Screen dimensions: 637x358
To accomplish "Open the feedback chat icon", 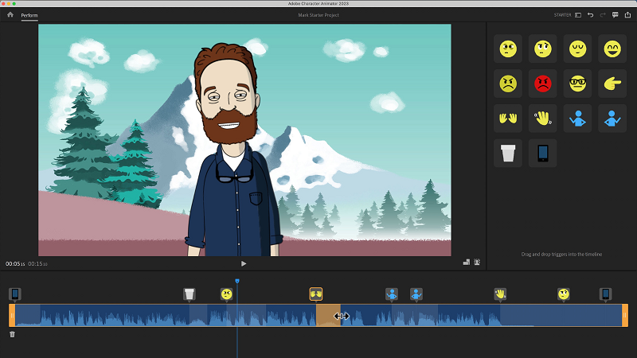I will (x=615, y=15).
